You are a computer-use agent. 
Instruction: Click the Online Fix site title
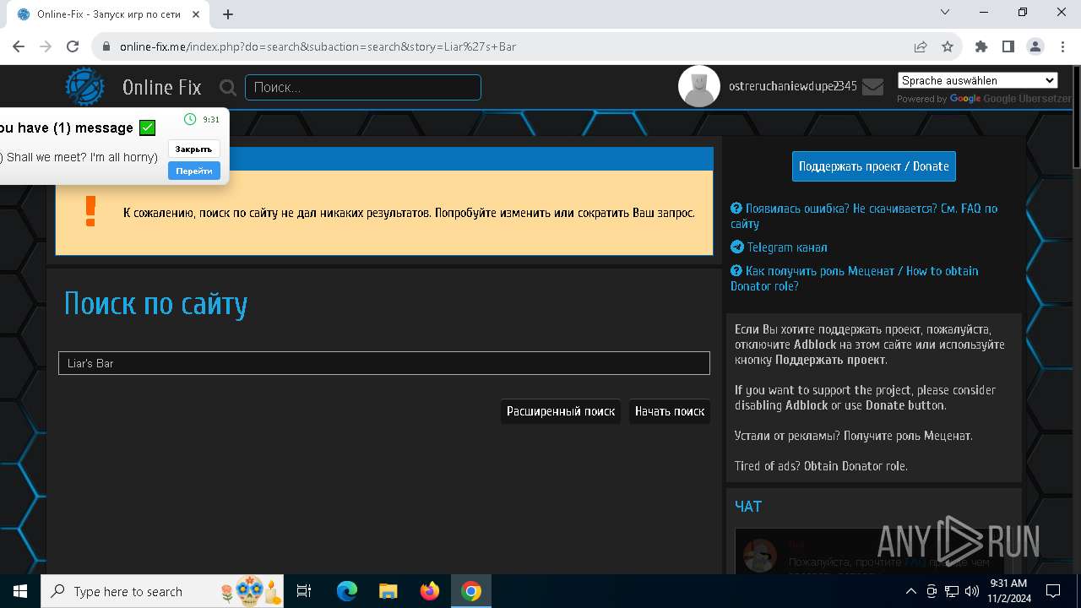[x=162, y=87]
